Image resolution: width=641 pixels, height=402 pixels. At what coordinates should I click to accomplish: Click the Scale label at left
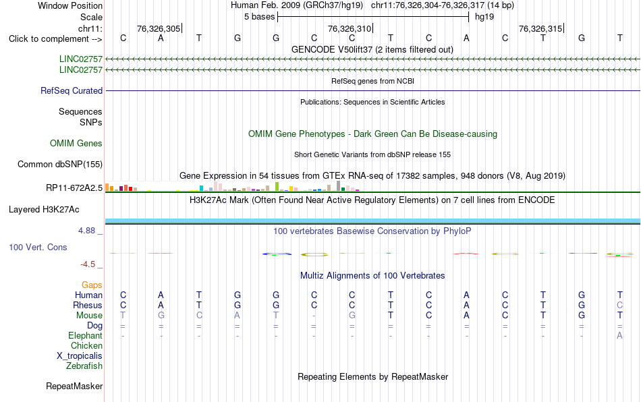click(91, 17)
